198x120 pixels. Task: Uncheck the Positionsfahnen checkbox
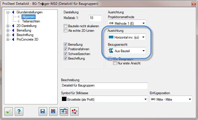point(65,49)
